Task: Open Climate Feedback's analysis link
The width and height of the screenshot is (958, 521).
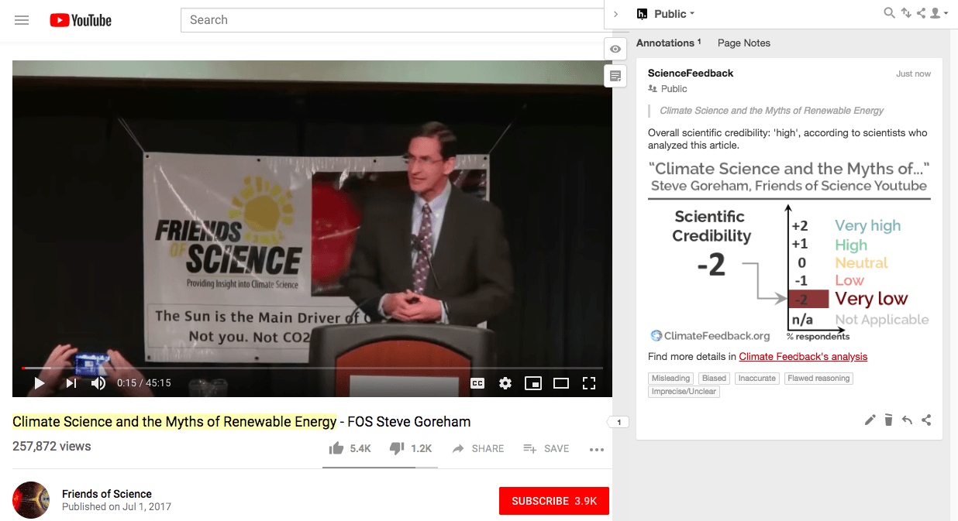Action: tap(803, 357)
